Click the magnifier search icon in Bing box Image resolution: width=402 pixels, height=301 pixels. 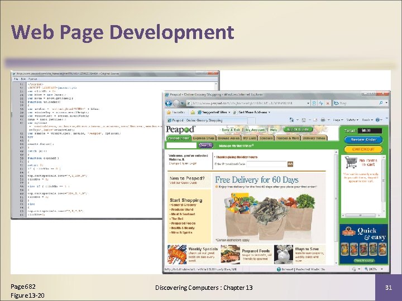pos(381,103)
